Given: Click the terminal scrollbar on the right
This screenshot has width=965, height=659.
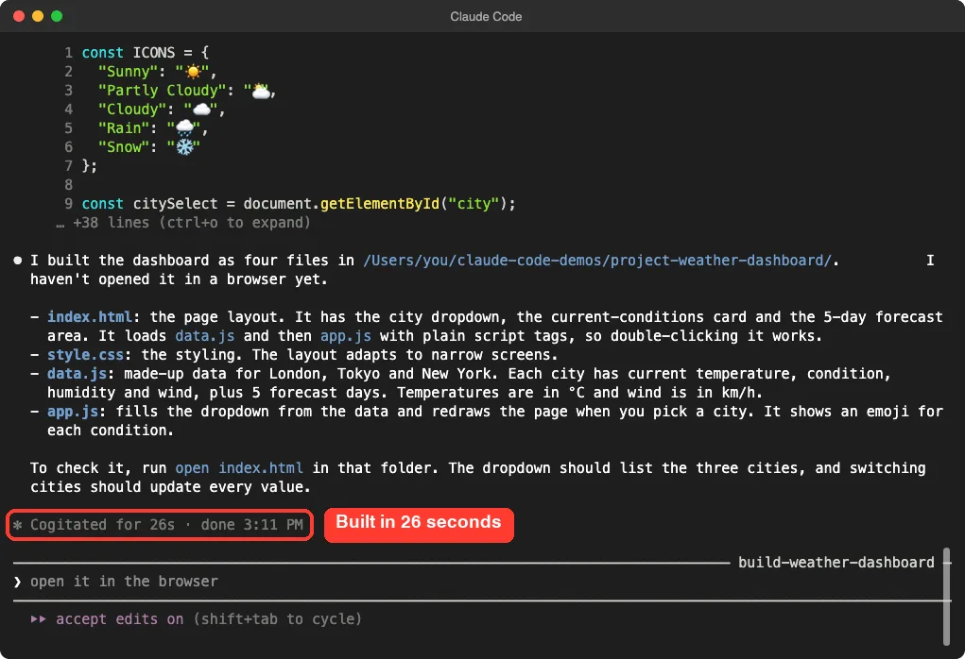Looking at the screenshot, I should pyautogui.click(x=946, y=597).
